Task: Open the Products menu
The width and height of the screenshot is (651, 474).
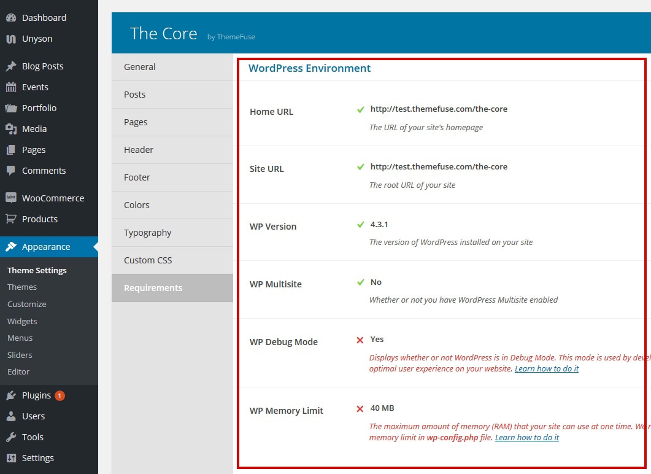Action: tap(49, 219)
